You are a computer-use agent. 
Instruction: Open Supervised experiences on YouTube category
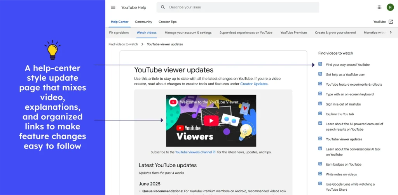tap(246, 33)
